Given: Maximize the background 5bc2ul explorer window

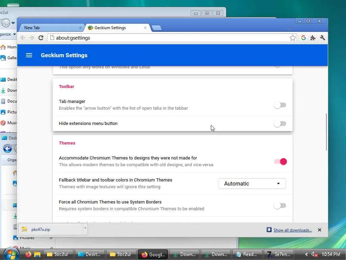Looking at the screenshot, I should click(207, 13).
